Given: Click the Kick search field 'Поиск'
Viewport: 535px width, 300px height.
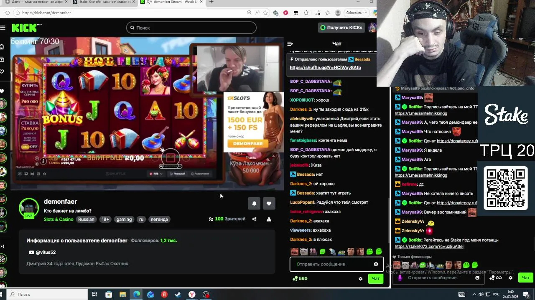Looking at the screenshot, I should tap(191, 28).
